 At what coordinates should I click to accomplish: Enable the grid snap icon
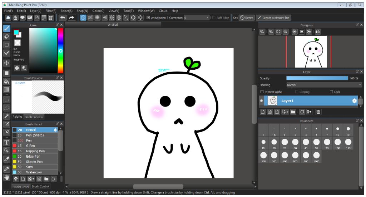click(x=97, y=18)
